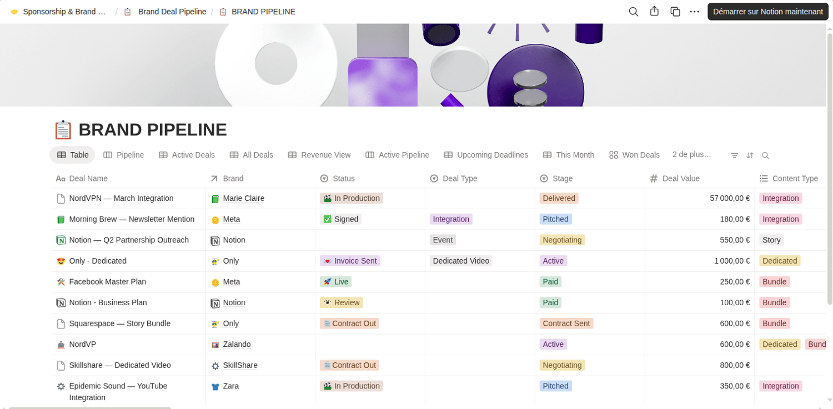Go to Brand Deal Pipeline breadcrumb
This screenshot has height=409, width=833.
click(165, 12)
